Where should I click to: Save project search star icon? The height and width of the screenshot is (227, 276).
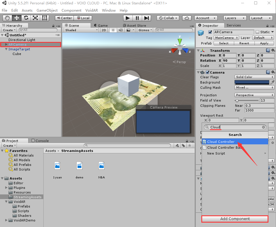(x=190, y=146)
